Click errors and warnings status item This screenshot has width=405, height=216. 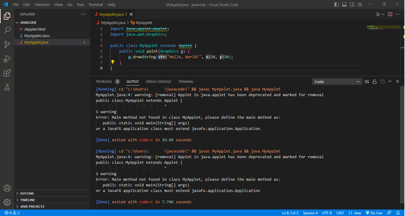pyautogui.click(x=12, y=213)
